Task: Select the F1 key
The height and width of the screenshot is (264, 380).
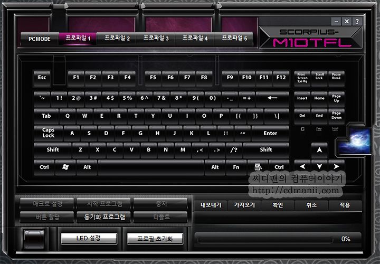Action: tap(76, 78)
